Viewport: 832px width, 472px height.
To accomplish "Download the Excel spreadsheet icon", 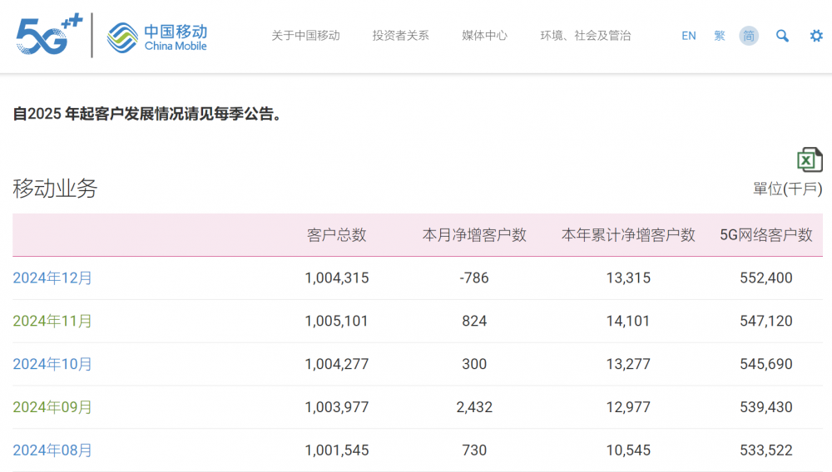I will coord(810,160).
